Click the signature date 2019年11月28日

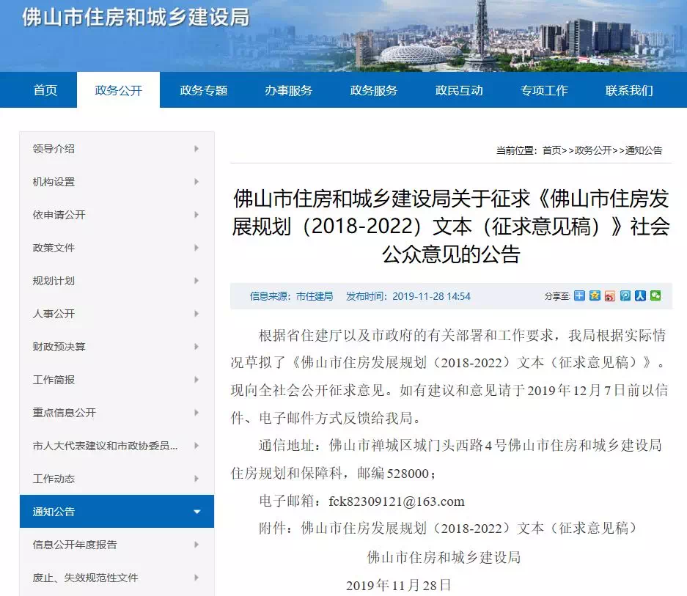point(399,585)
